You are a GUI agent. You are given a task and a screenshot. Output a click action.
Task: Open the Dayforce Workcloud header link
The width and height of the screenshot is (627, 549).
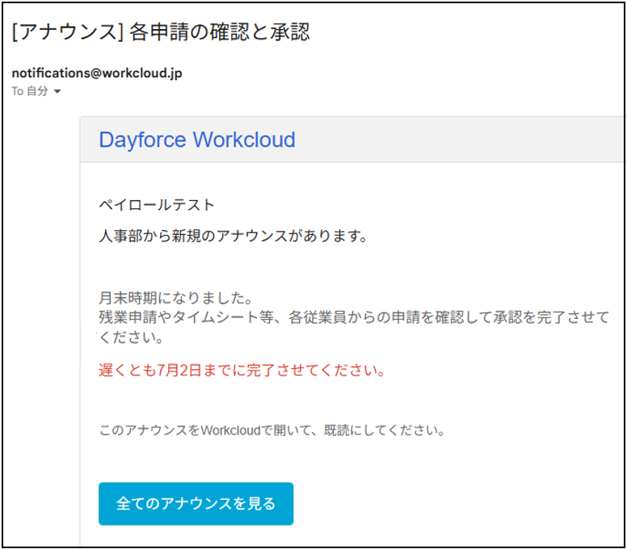coord(197,140)
